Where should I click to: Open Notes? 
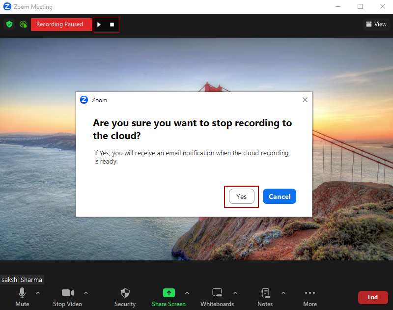point(265,297)
